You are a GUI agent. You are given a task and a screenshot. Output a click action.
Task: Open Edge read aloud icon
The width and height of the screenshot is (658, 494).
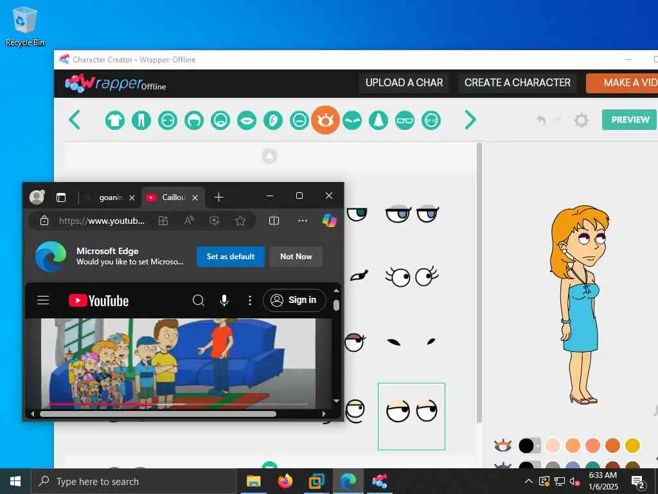[x=189, y=221]
